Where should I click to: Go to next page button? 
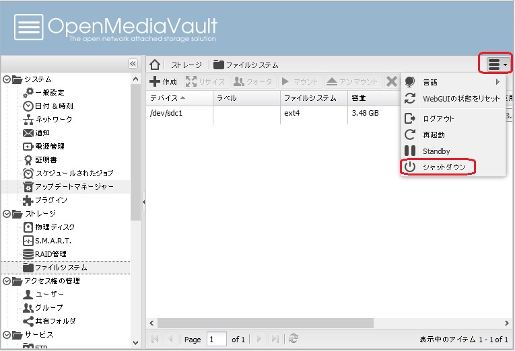click(x=259, y=339)
